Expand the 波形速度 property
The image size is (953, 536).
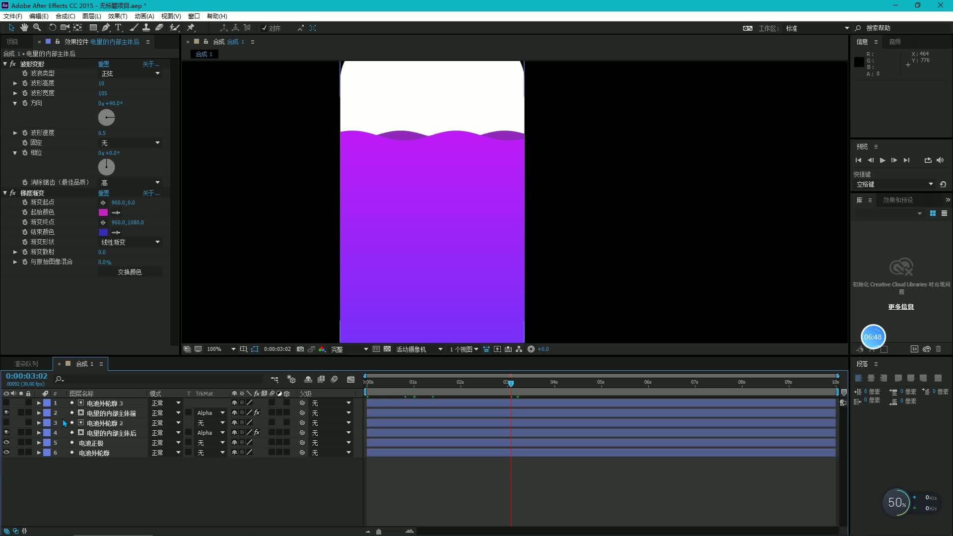pos(15,133)
